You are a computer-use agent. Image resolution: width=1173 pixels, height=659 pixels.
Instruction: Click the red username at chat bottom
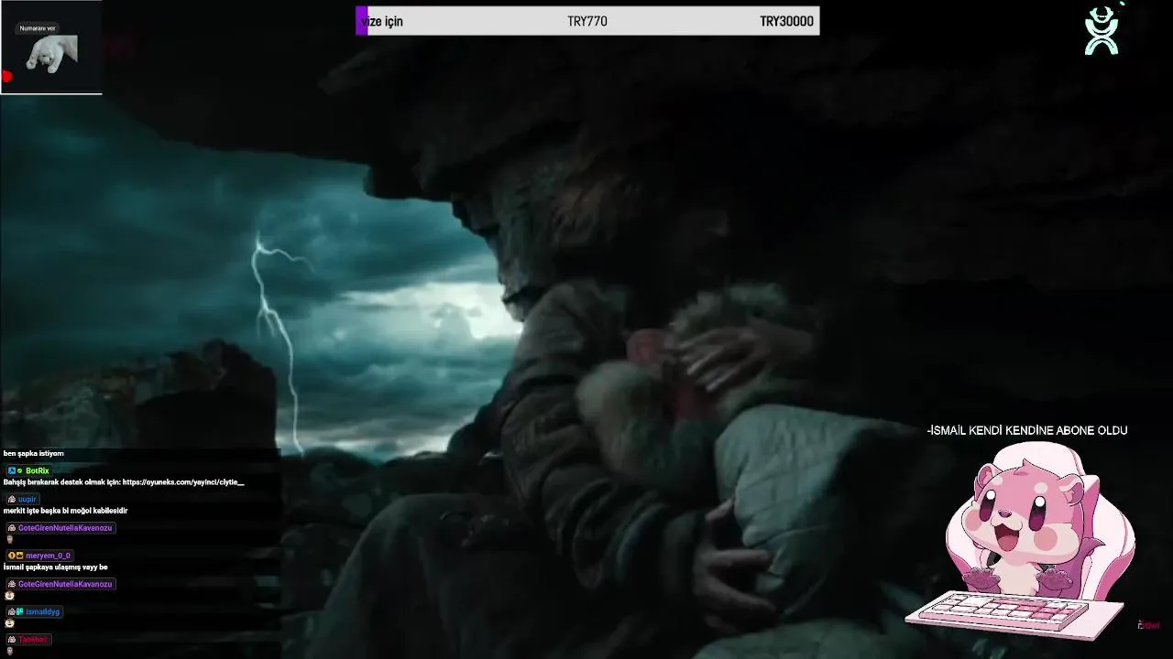[x=33, y=640]
